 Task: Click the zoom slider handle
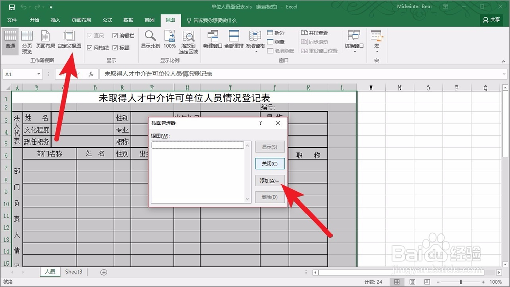click(461, 282)
